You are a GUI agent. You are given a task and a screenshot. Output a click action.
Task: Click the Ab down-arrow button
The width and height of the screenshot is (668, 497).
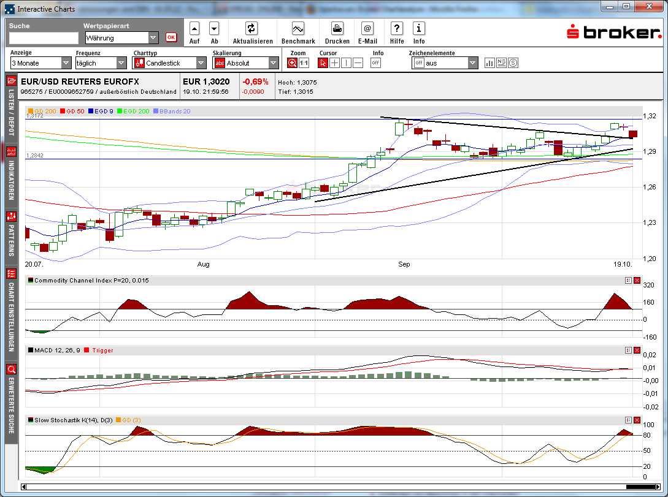(214, 29)
